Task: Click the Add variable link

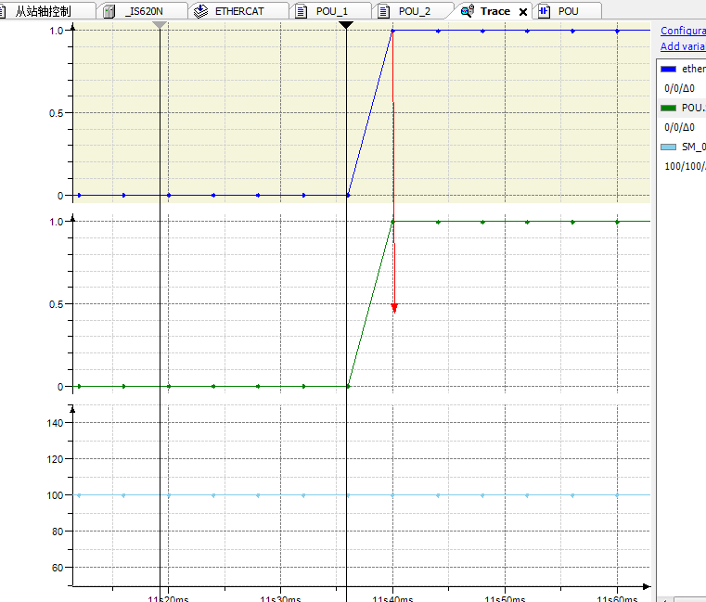Action: pyautogui.click(x=683, y=46)
